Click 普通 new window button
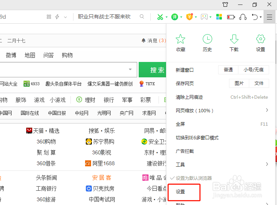The width and height of the screenshot is (277, 205). click(228, 70)
